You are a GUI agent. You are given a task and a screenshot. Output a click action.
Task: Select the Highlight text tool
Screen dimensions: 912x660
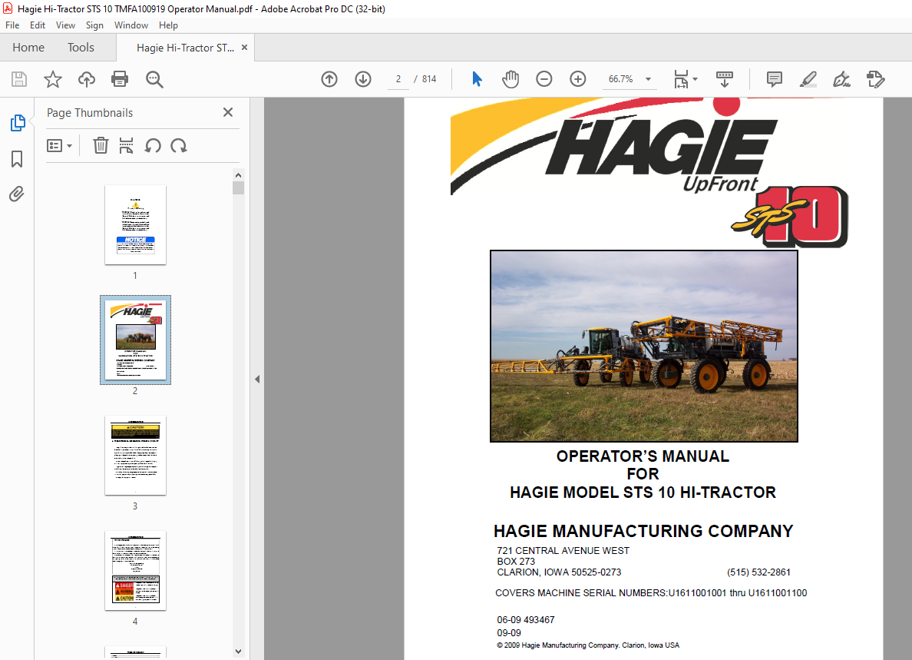pyautogui.click(x=808, y=79)
